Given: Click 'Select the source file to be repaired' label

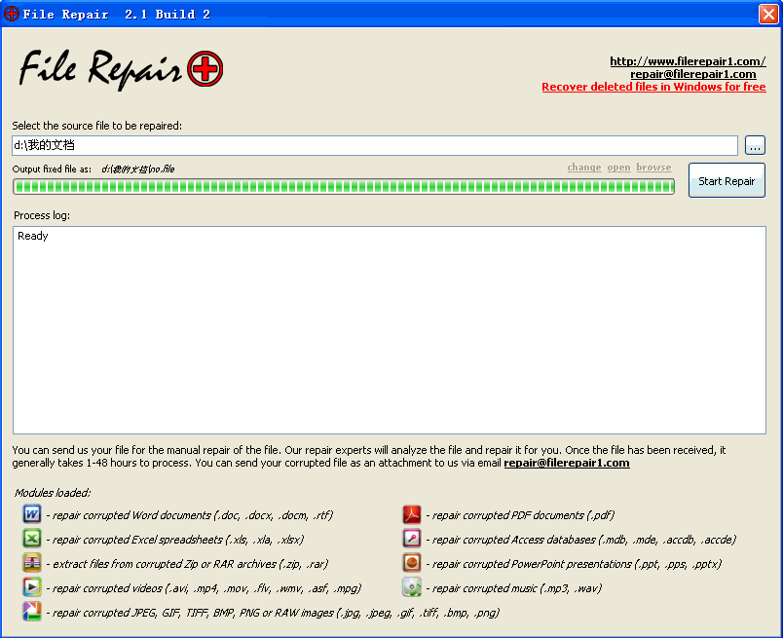Looking at the screenshot, I should point(96,126).
